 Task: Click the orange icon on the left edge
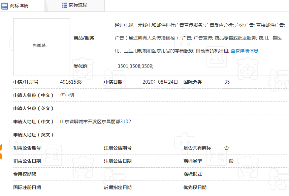coord(1,152)
